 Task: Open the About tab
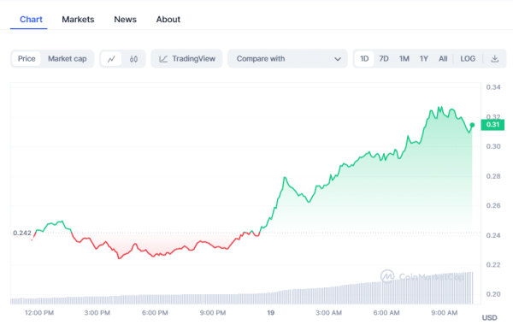[168, 20]
